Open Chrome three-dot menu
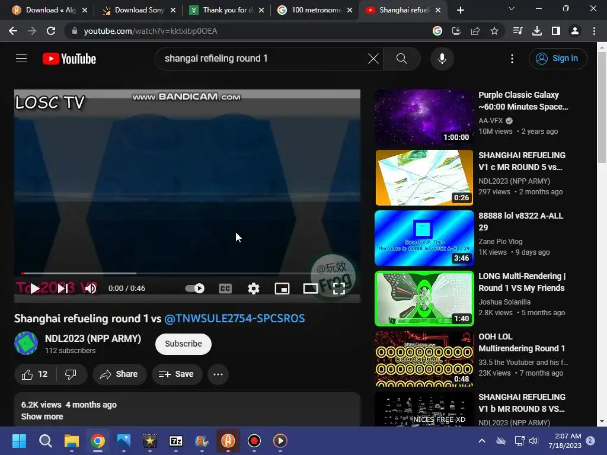 [594, 31]
